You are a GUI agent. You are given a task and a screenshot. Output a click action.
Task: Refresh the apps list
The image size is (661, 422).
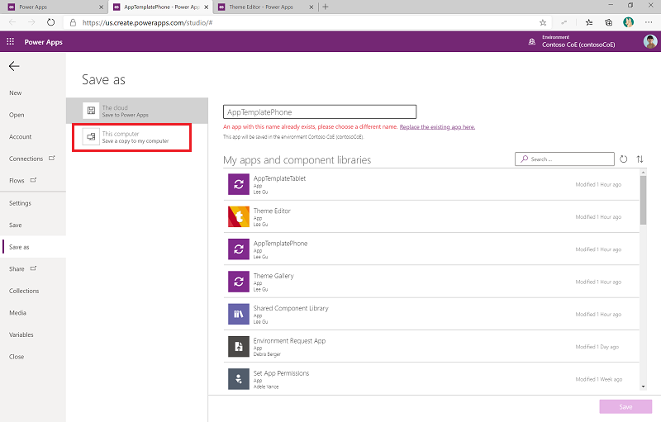pyautogui.click(x=624, y=159)
